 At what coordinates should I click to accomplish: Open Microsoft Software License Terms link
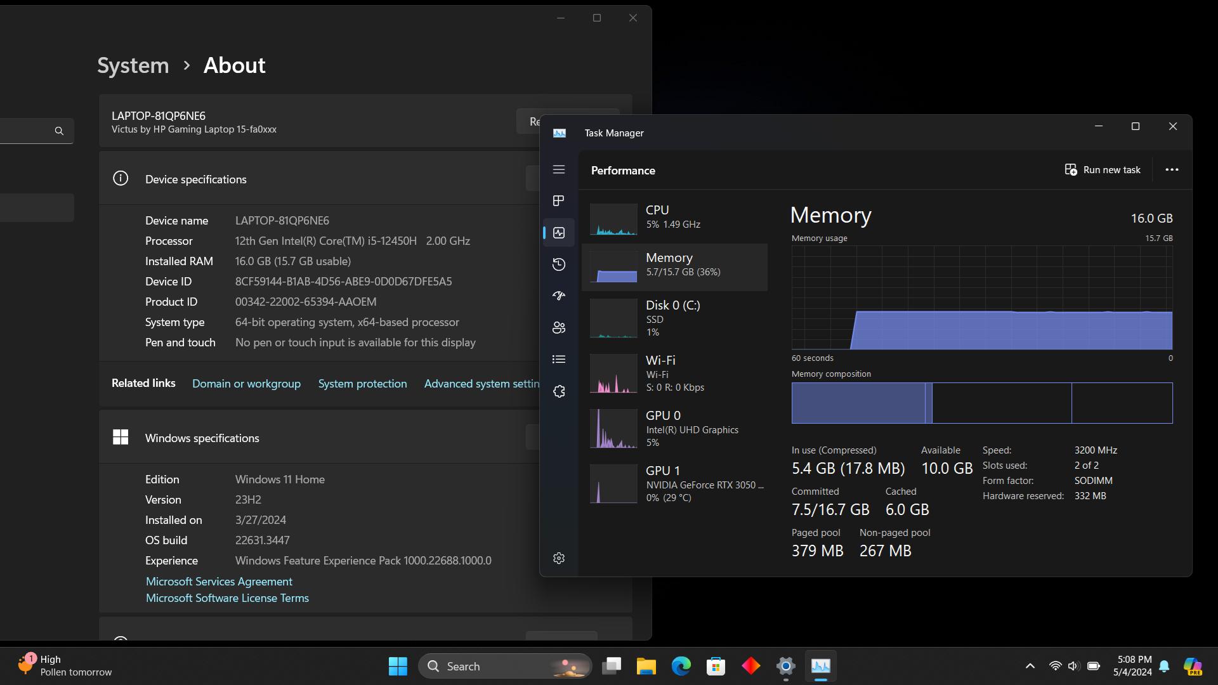(227, 598)
